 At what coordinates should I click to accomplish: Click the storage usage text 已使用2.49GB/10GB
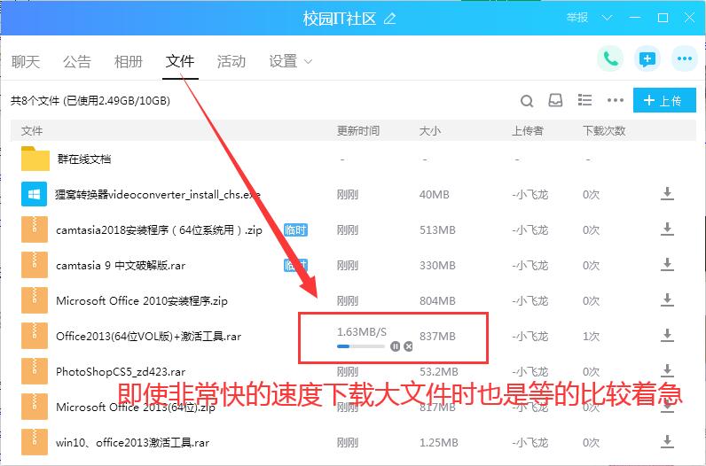[x=116, y=100]
